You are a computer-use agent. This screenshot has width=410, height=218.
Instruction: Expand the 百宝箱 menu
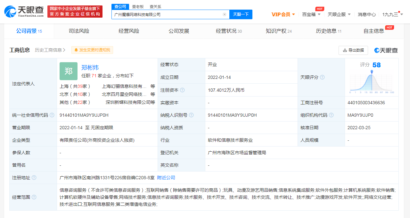click(x=311, y=14)
